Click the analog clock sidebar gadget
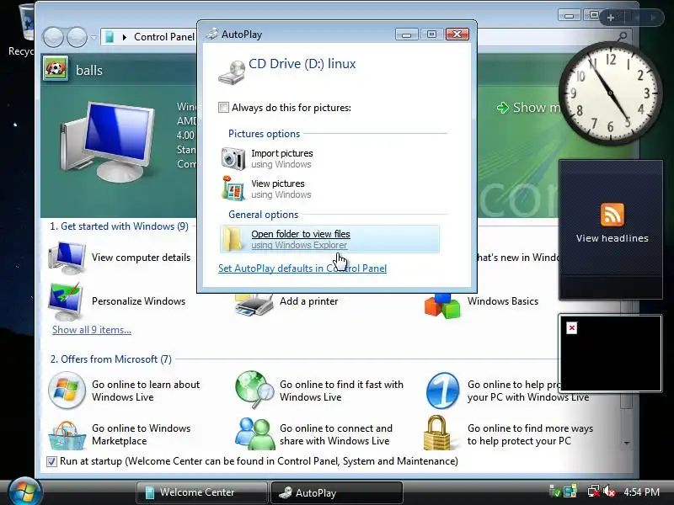This screenshot has height=505, width=674. point(610,93)
